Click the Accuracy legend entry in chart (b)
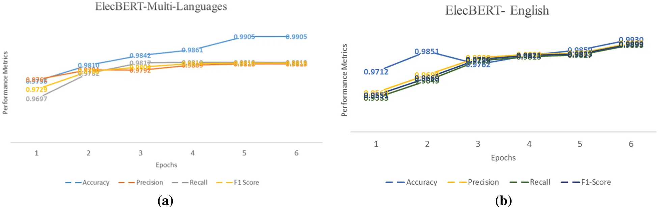Screen dimensions: 658x209 (411, 182)
